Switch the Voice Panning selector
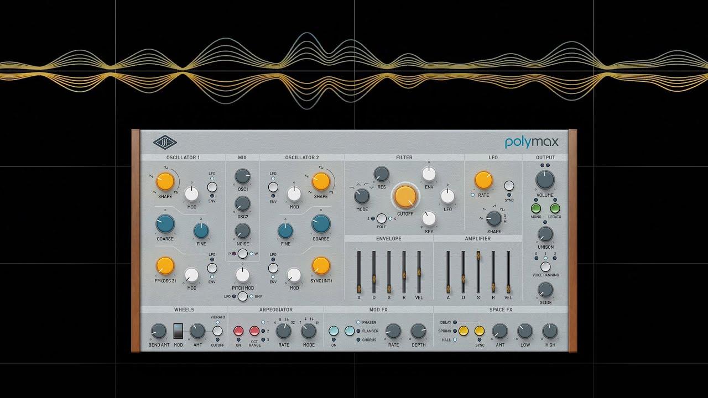 (x=545, y=266)
